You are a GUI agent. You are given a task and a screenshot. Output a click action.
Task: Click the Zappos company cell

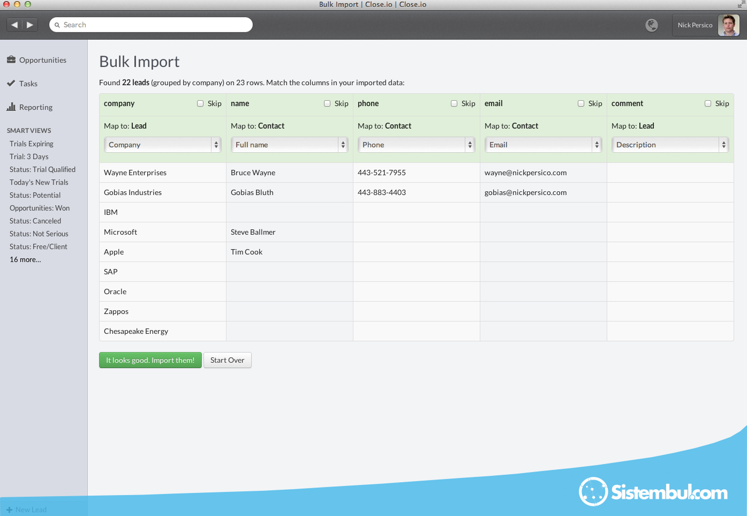(x=163, y=311)
